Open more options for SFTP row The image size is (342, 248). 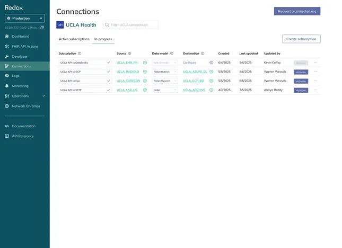315,90
